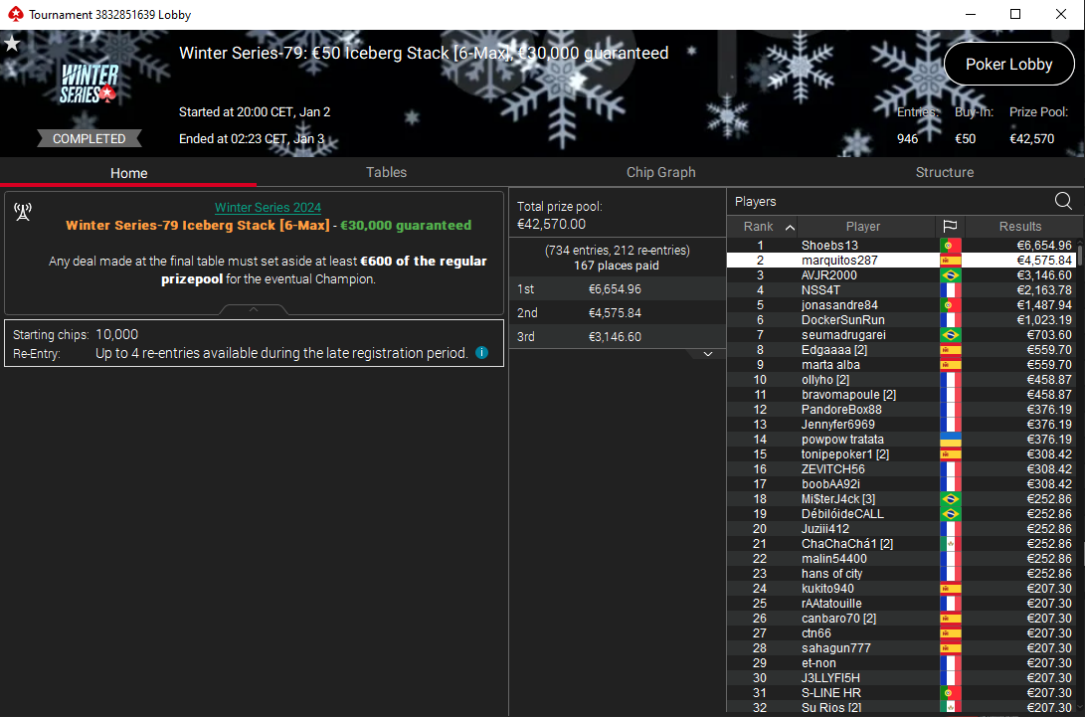The image size is (1085, 717).
Task: Click the COMPLETED status badge
Action: point(90,138)
